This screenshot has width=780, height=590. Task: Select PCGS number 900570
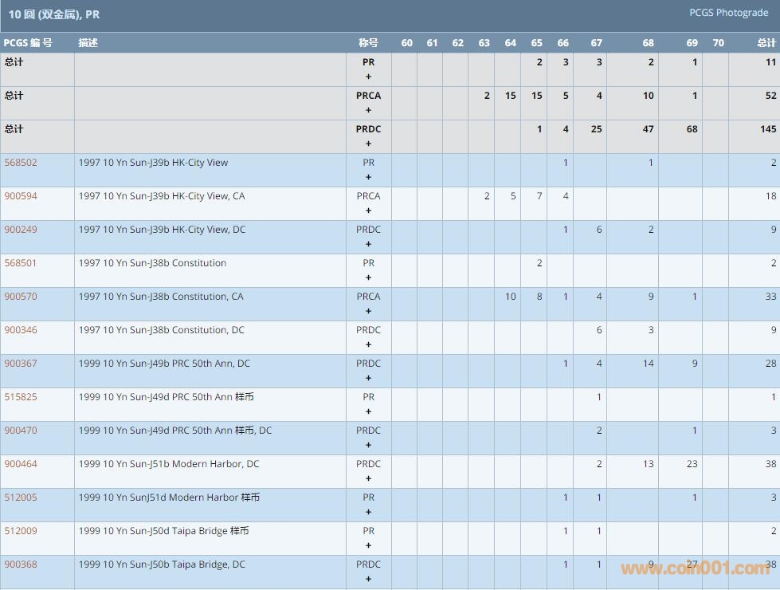[x=21, y=297]
